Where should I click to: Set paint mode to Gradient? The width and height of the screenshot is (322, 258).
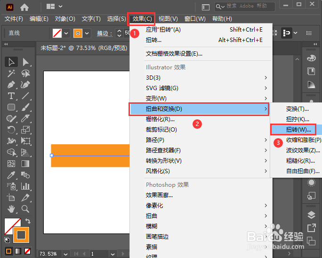(18, 251)
